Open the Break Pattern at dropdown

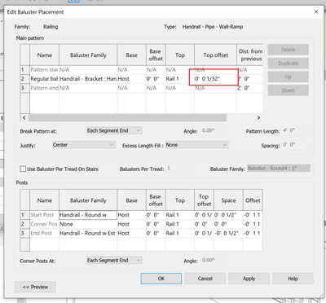pyautogui.click(x=114, y=130)
